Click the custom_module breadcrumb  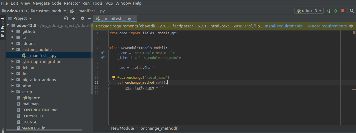(x=48, y=11)
